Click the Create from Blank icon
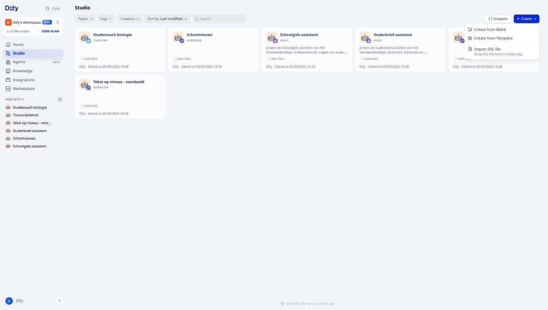This screenshot has width=548, height=310. point(470,29)
